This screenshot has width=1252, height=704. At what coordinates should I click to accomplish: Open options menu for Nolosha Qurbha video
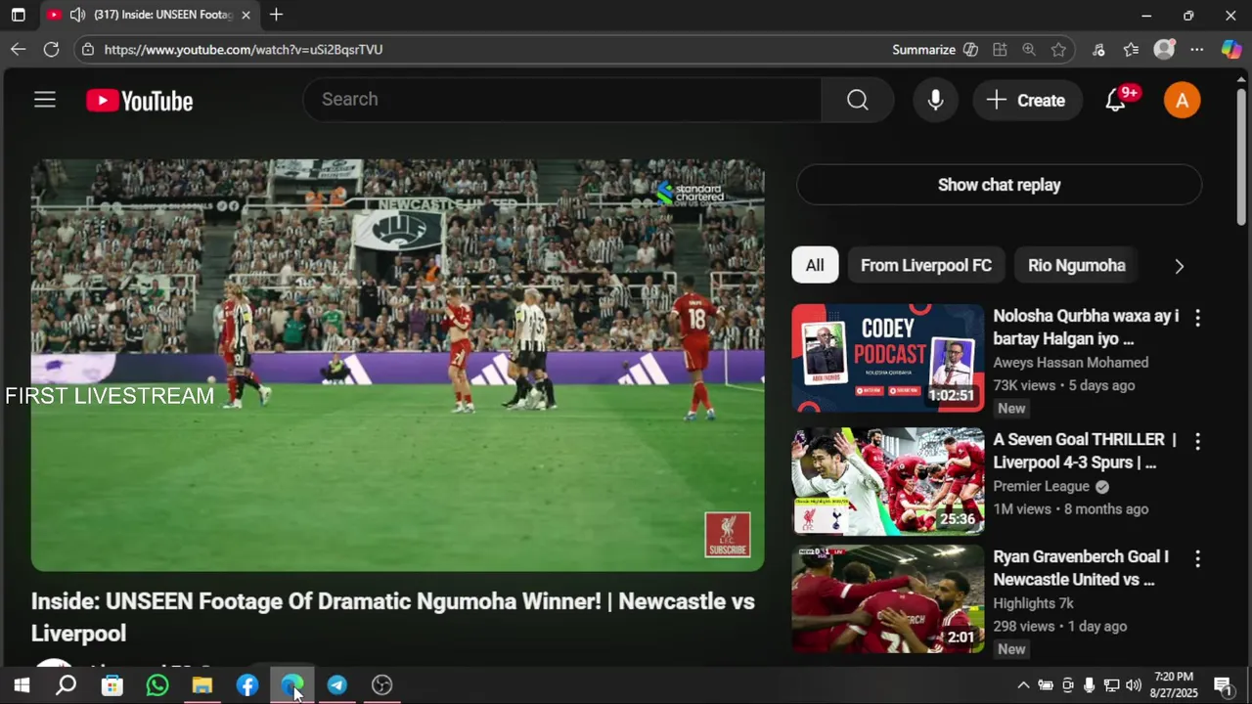pos(1197,318)
